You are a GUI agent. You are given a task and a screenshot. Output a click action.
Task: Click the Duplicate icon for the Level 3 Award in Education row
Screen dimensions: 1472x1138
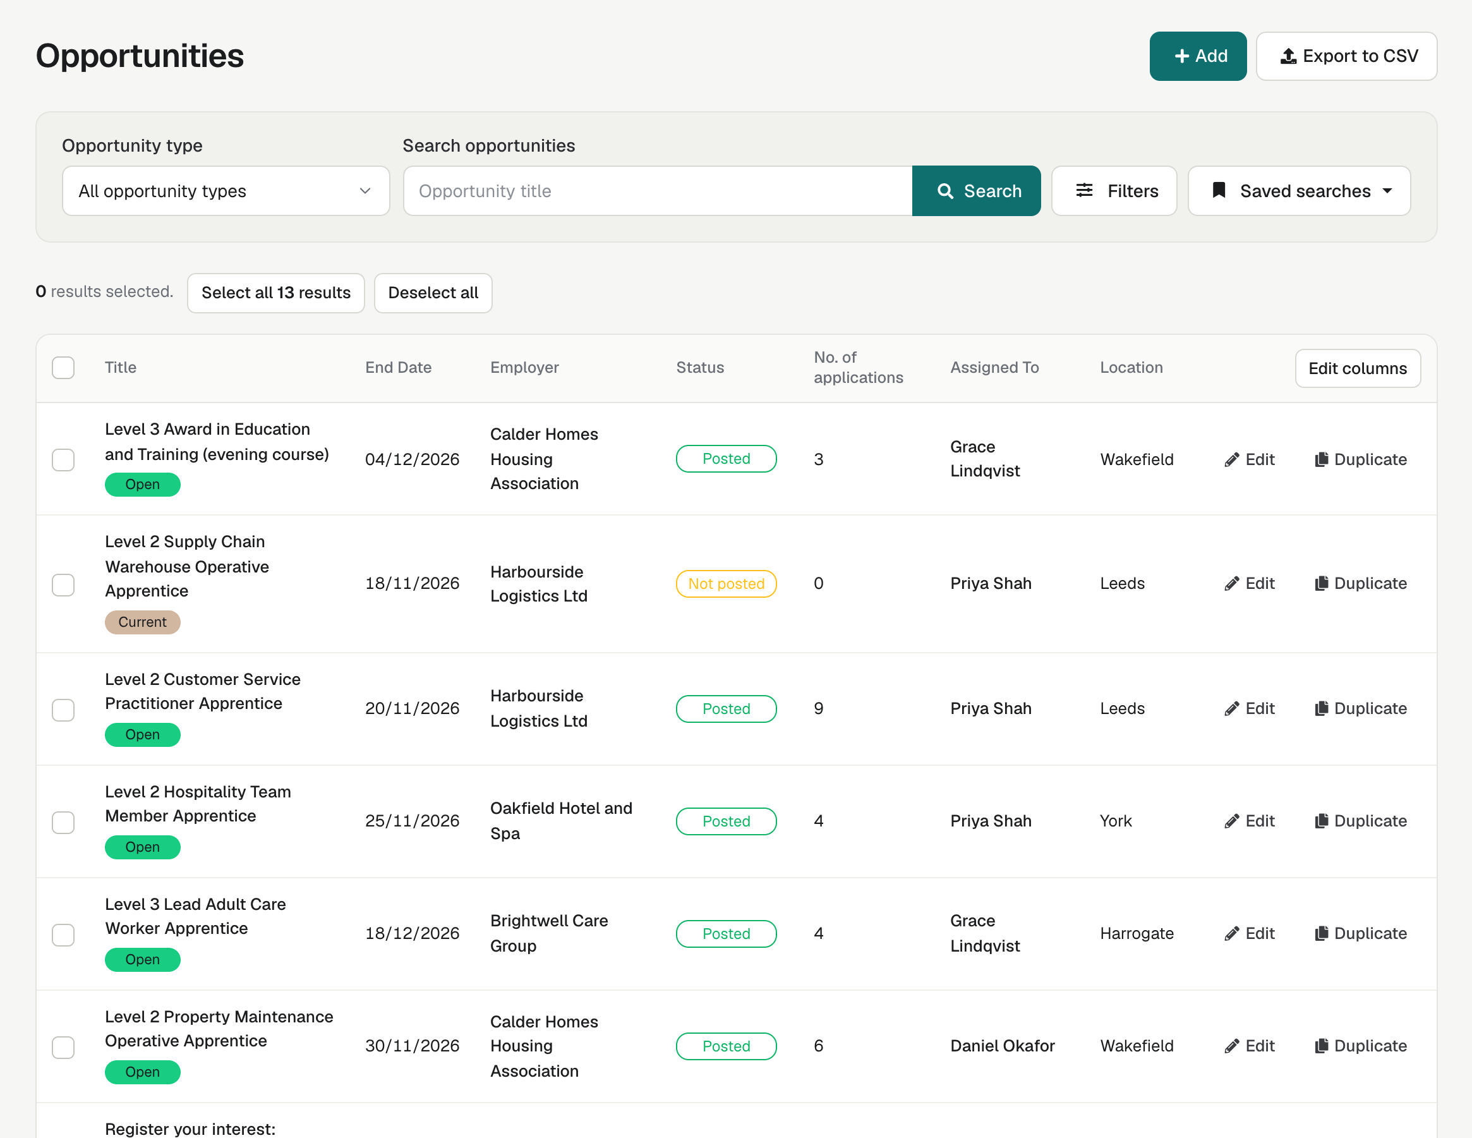(x=1321, y=460)
